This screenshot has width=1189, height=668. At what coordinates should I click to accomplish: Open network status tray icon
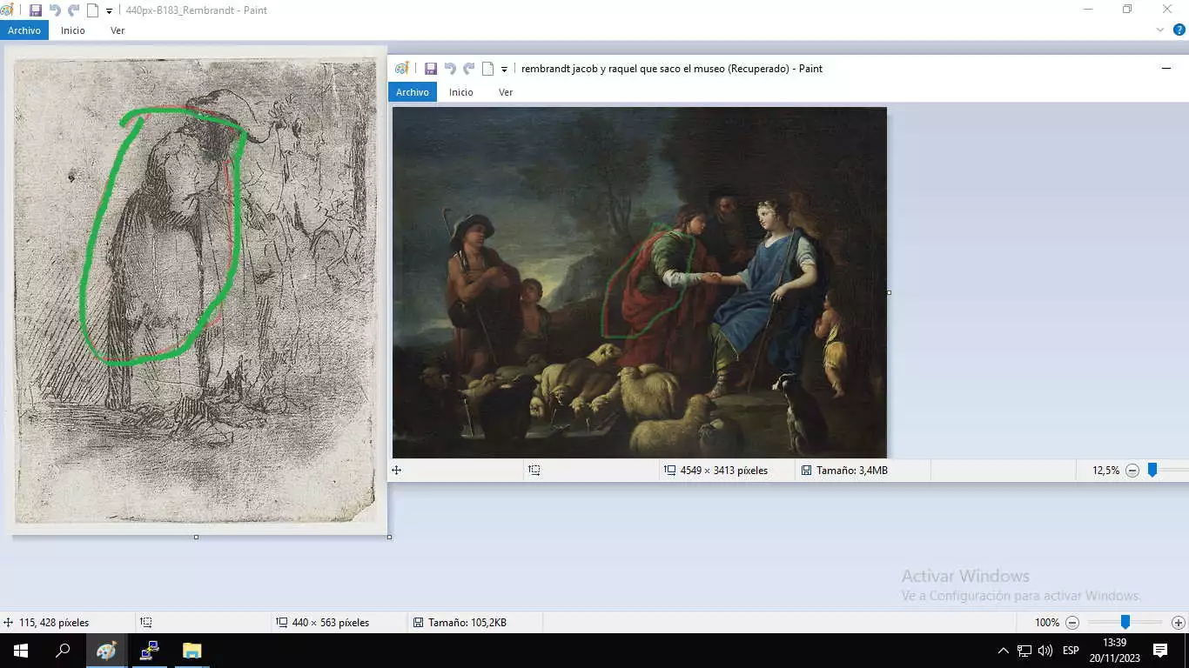coord(1024,651)
